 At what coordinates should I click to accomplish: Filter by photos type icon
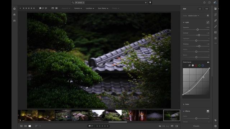[x=53, y=8]
